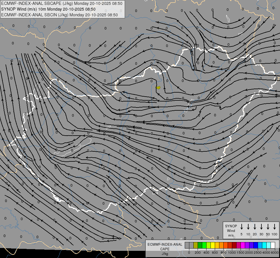The height and width of the screenshot is (258, 280).
Task: Pick the pure yellow CAPE legend swatch
Action: [x=213, y=245]
